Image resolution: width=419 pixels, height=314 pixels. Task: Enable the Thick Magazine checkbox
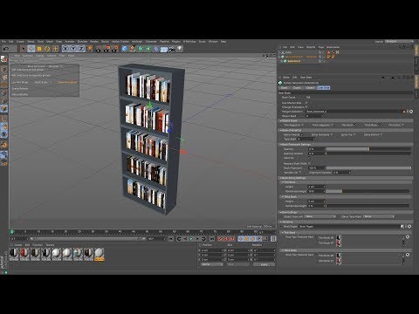[332, 125]
